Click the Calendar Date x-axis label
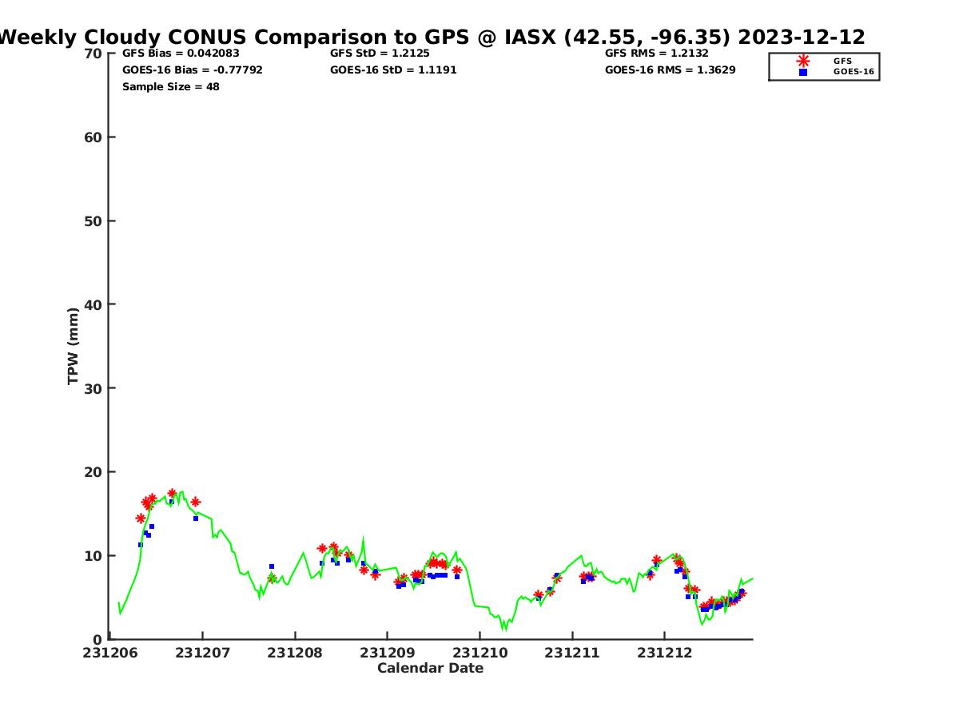 coord(430,668)
